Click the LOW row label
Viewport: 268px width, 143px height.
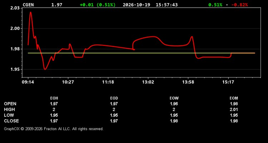click(x=9, y=115)
